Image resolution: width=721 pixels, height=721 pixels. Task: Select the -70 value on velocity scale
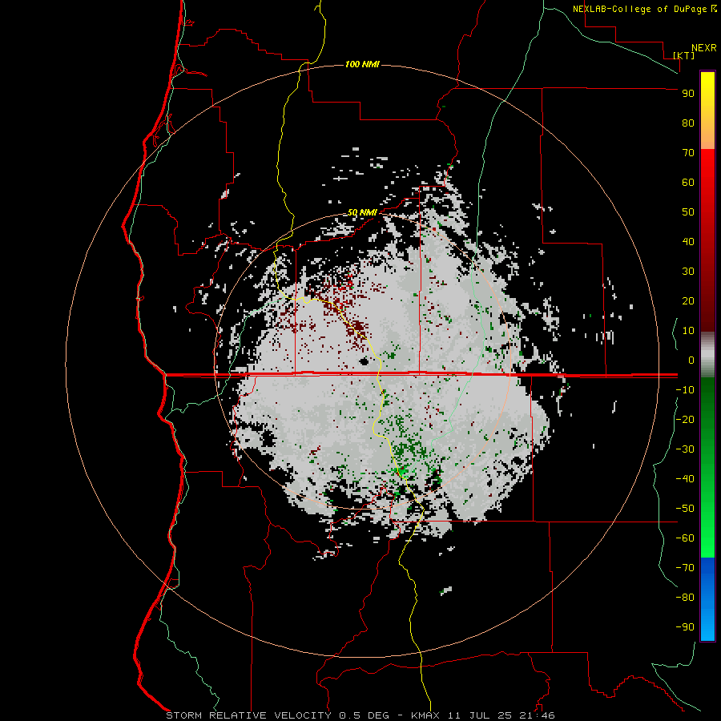[x=685, y=568]
